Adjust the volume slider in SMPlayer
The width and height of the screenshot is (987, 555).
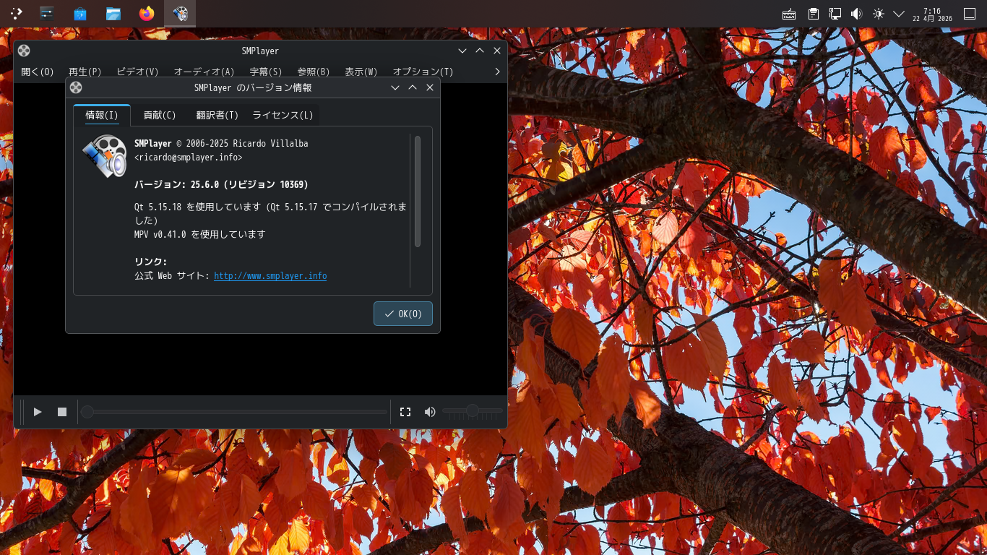(473, 411)
